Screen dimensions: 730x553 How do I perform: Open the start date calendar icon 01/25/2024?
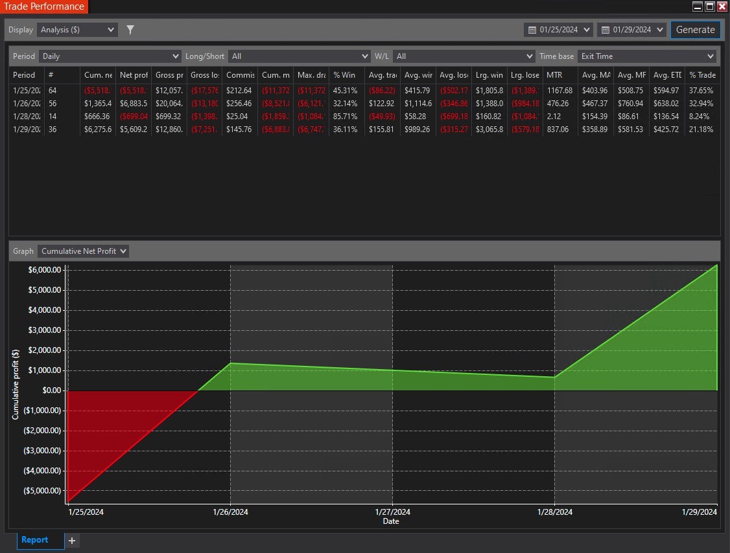pos(532,30)
